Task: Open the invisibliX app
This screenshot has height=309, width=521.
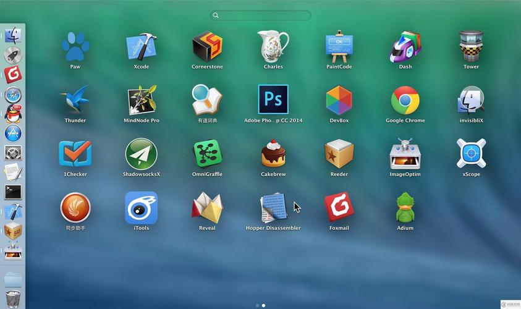Action: coord(471,99)
